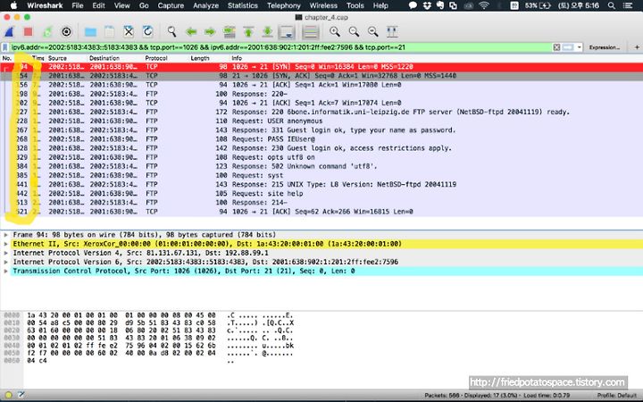Viewport: 643px width, 402px height.
Task: Select 'Request: site help' packet
Action: click(x=321, y=194)
